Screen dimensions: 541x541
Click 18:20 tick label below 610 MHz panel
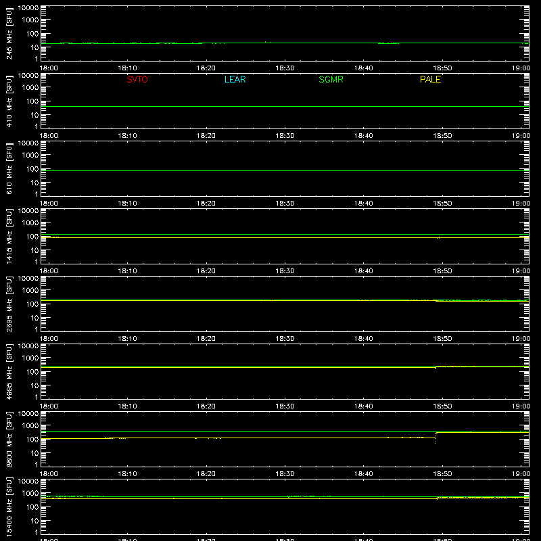point(206,204)
